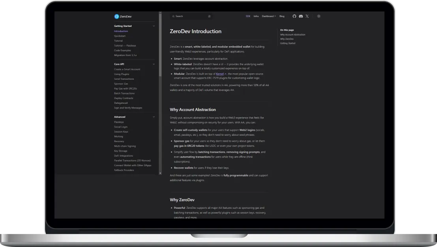Open Passkeys page under Advanced
The image size is (437, 247).
click(x=119, y=122)
